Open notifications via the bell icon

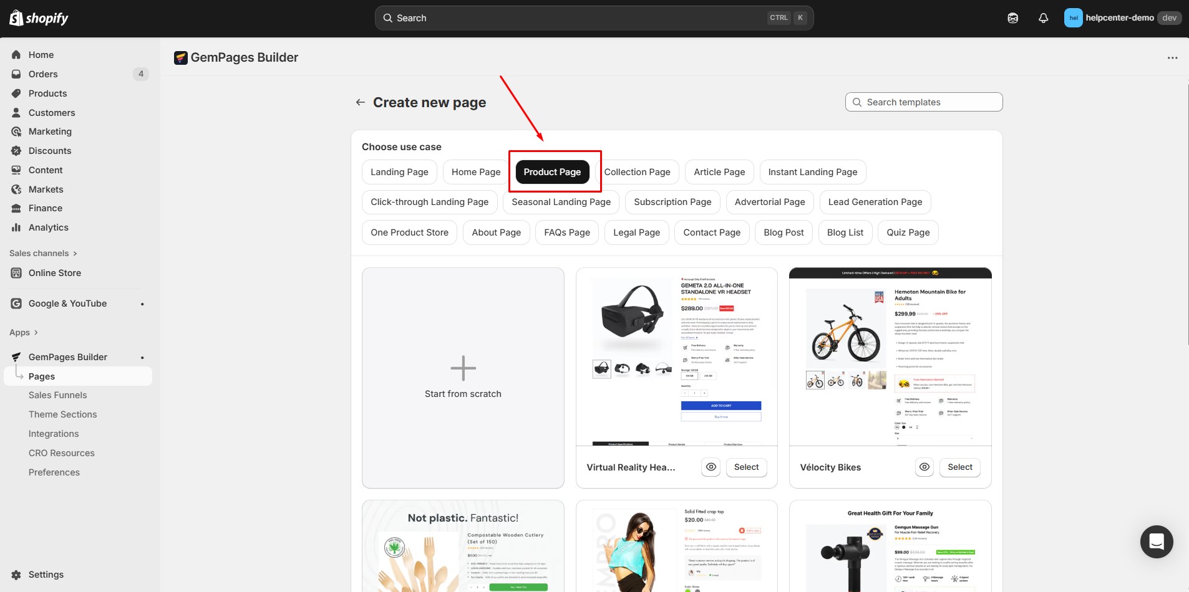(x=1043, y=17)
